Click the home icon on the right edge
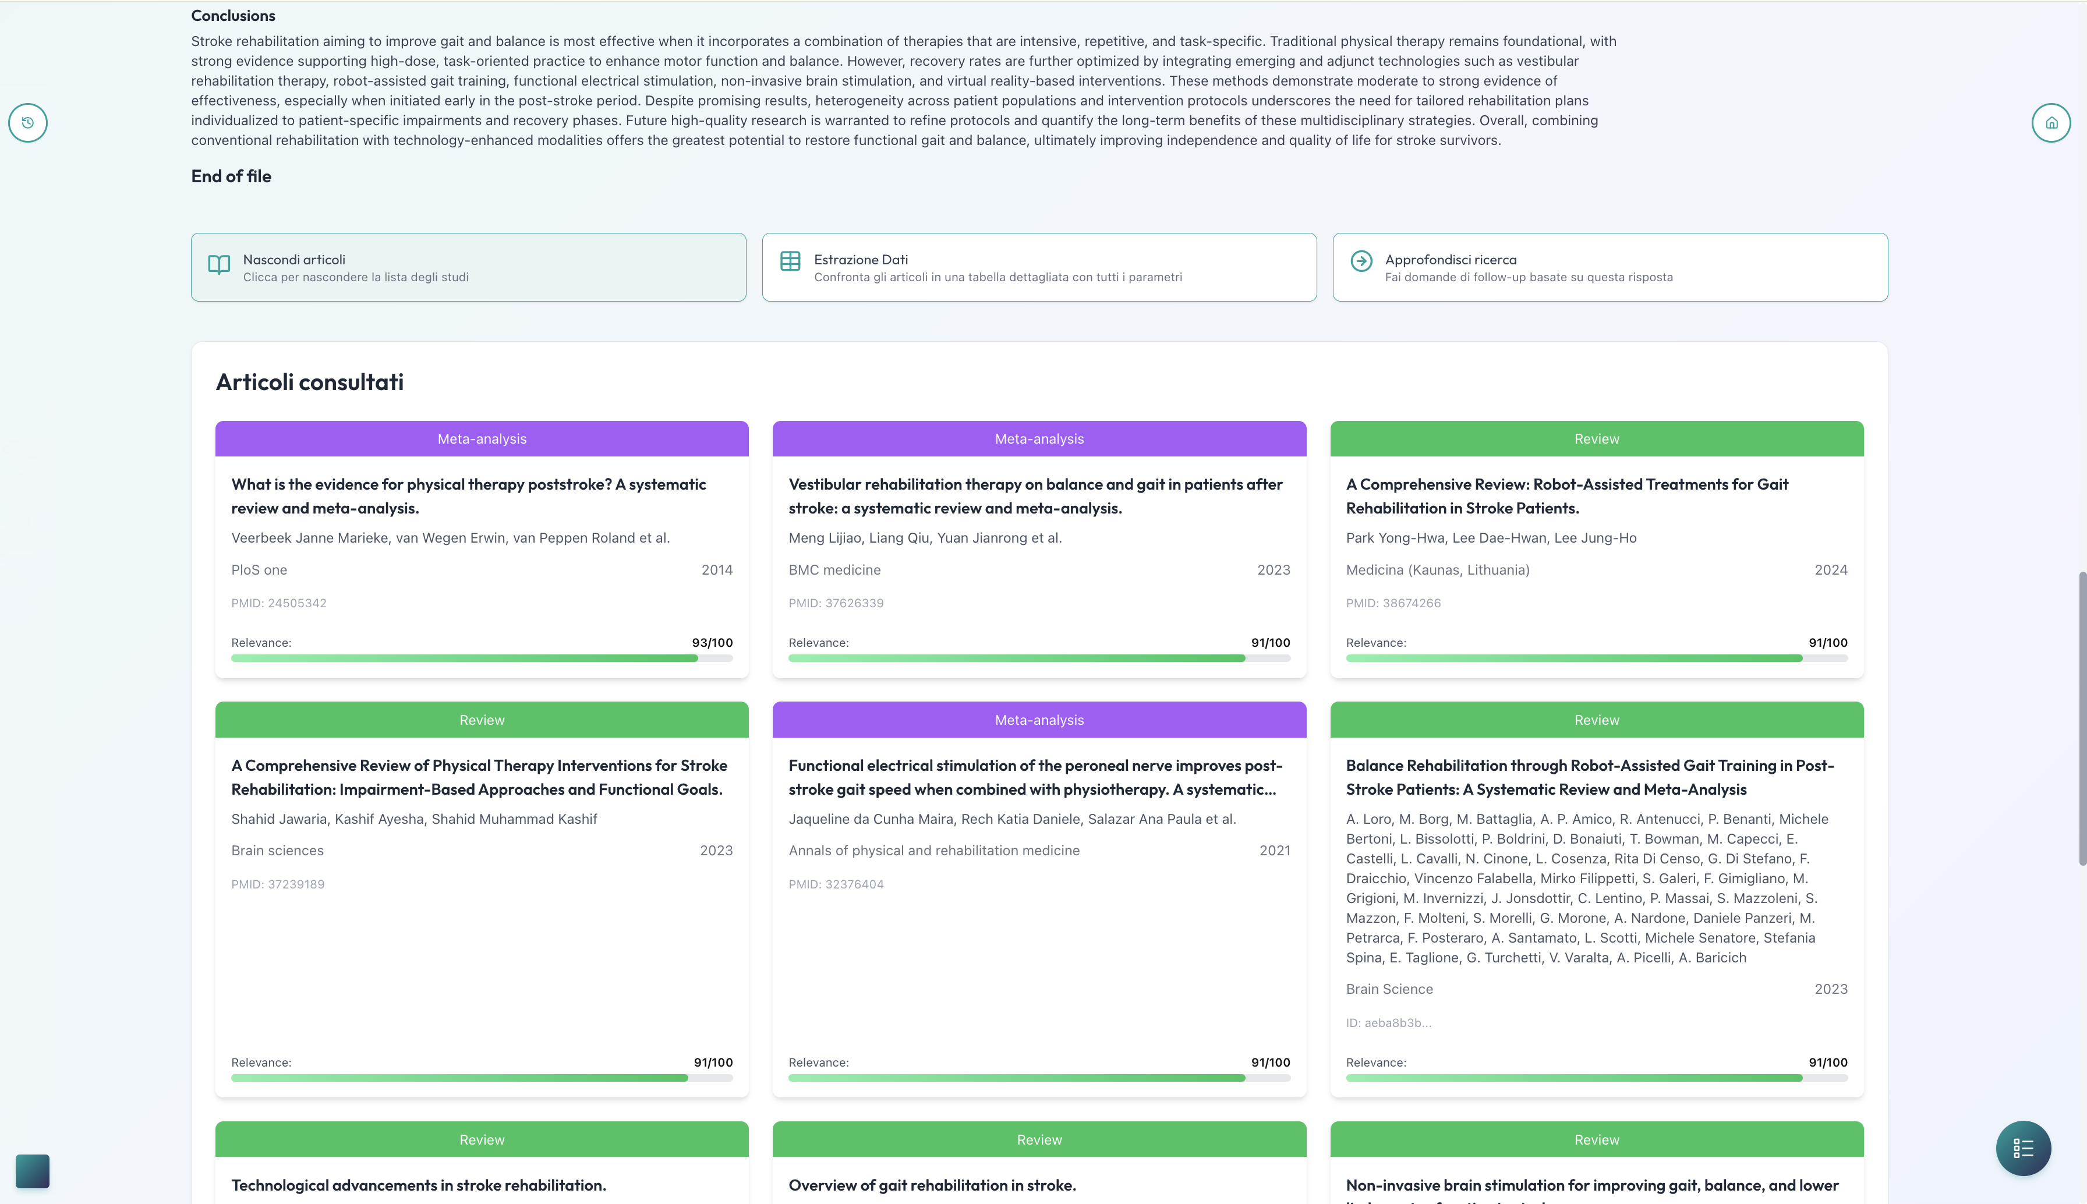2087x1204 pixels. click(2051, 122)
